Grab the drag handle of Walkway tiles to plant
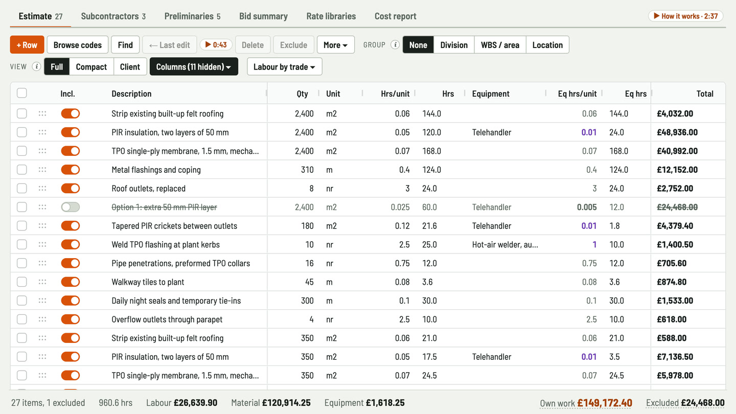The width and height of the screenshot is (736, 414). (x=42, y=282)
